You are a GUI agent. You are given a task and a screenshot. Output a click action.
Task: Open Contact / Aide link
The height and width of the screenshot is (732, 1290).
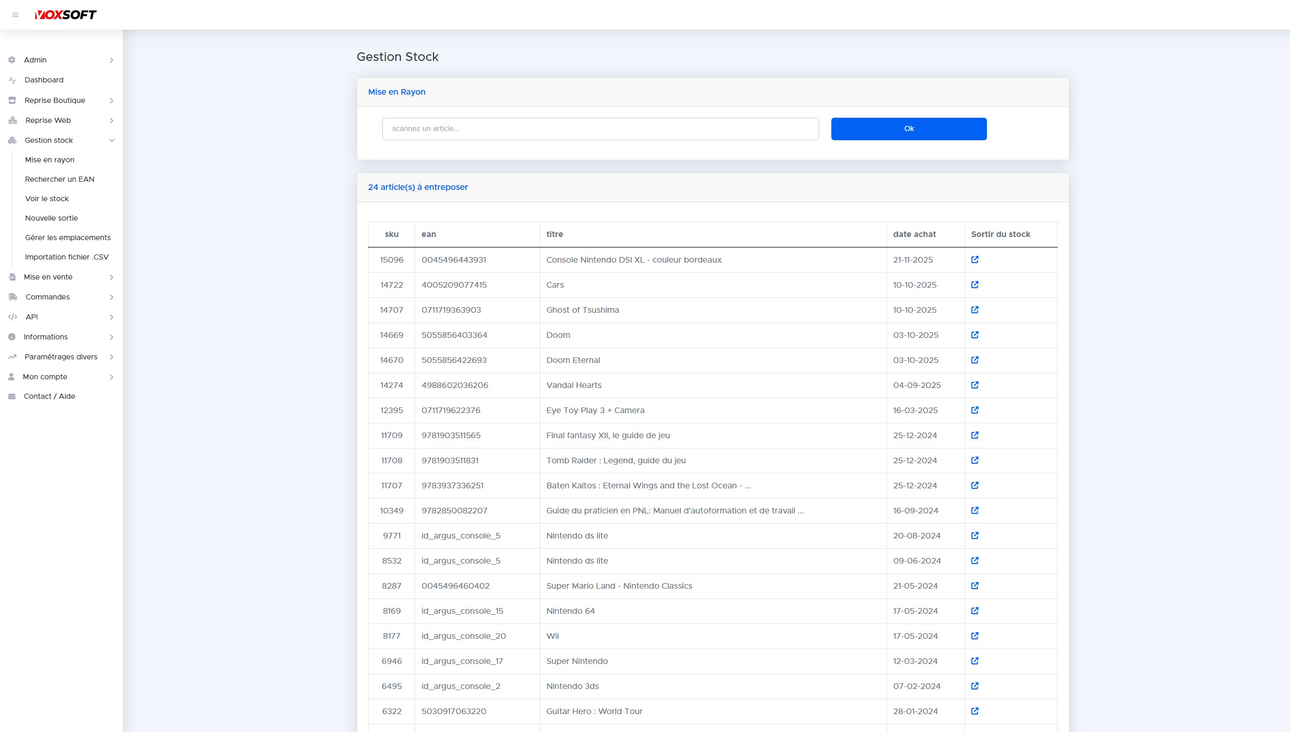click(x=49, y=396)
